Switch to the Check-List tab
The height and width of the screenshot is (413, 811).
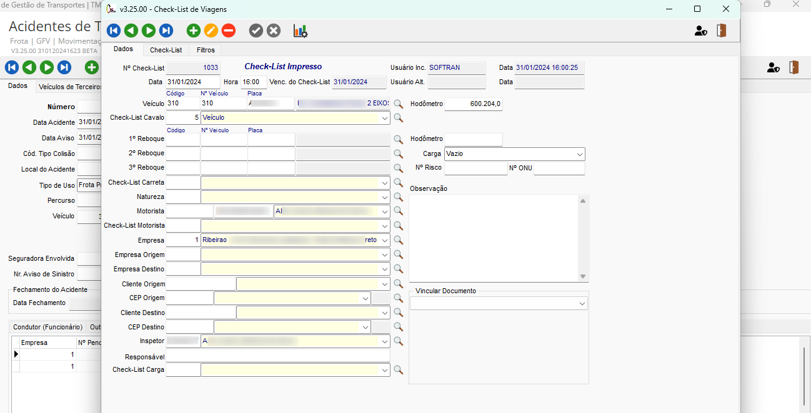(166, 50)
